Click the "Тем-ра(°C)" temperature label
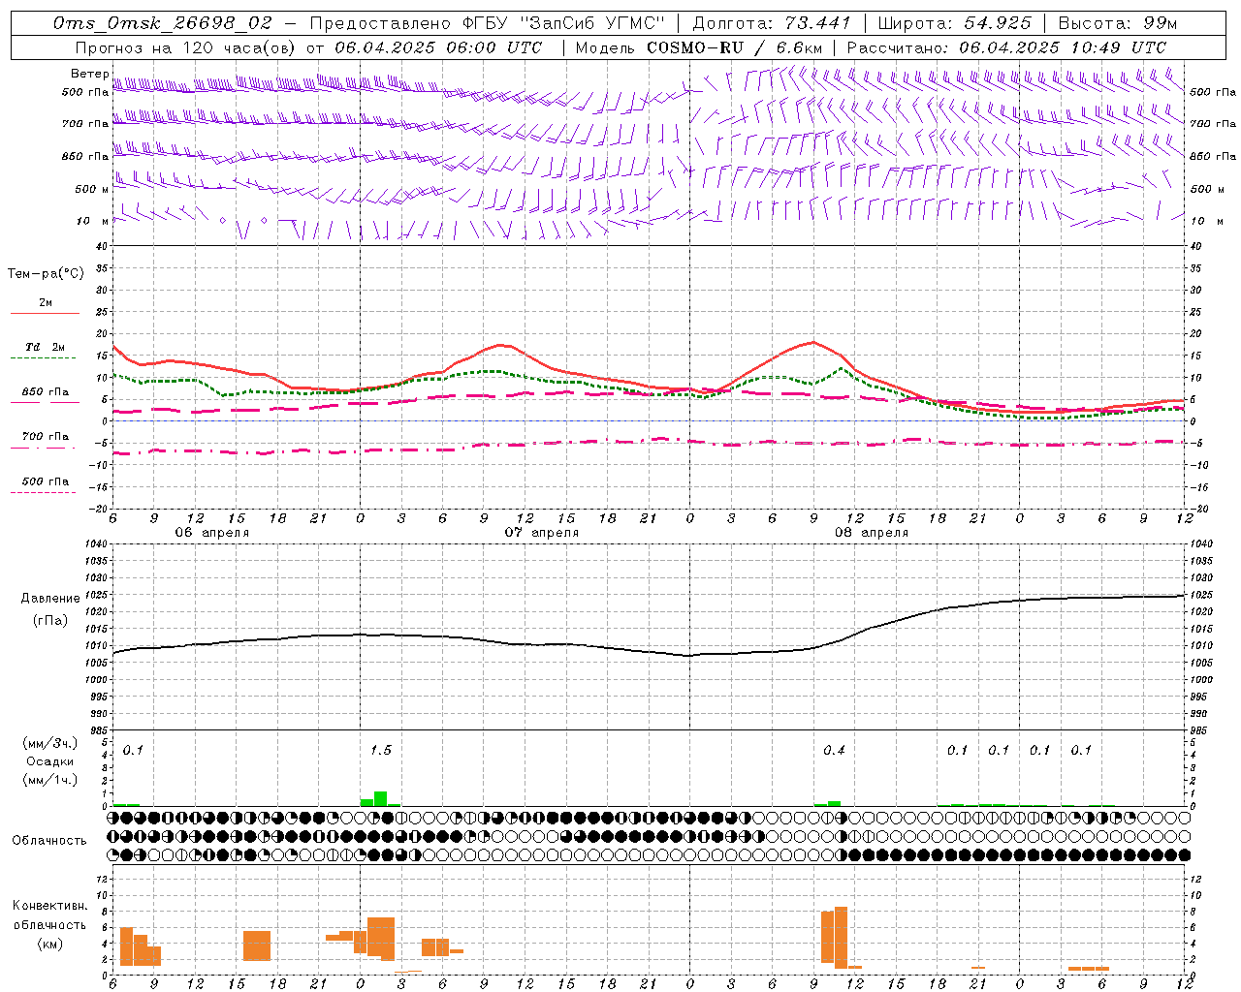 pyautogui.click(x=46, y=274)
